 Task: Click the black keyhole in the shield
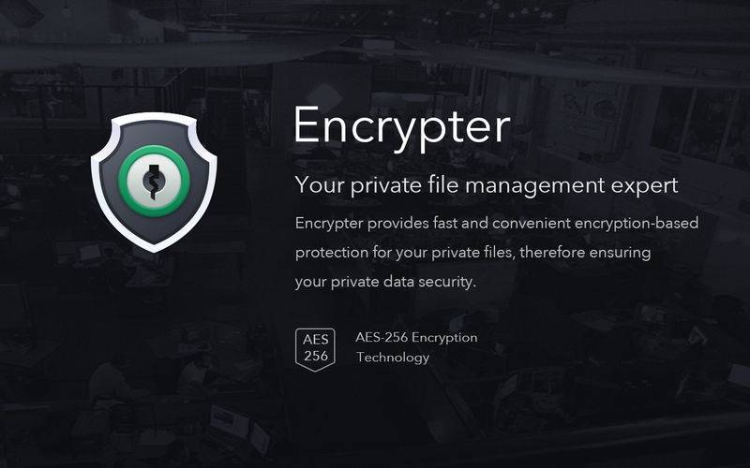[x=154, y=182]
